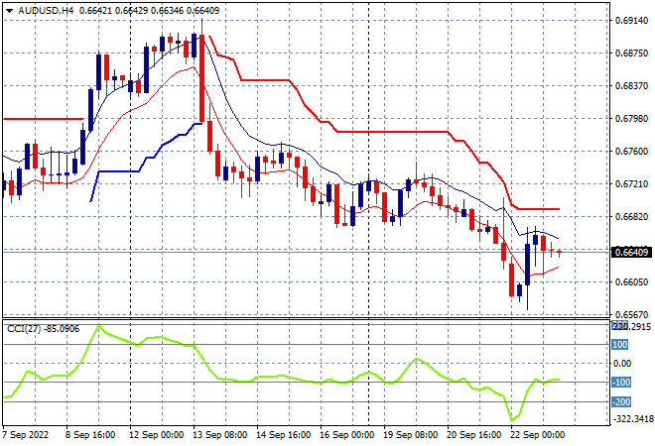The image size is (655, 446).
Task: Click the 7 Sep 2022 date label
Action: click(26, 435)
